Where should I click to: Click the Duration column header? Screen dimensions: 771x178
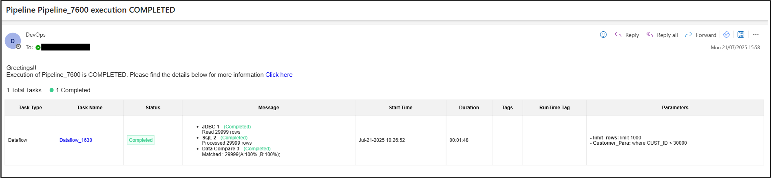pyautogui.click(x=469, y=108)
